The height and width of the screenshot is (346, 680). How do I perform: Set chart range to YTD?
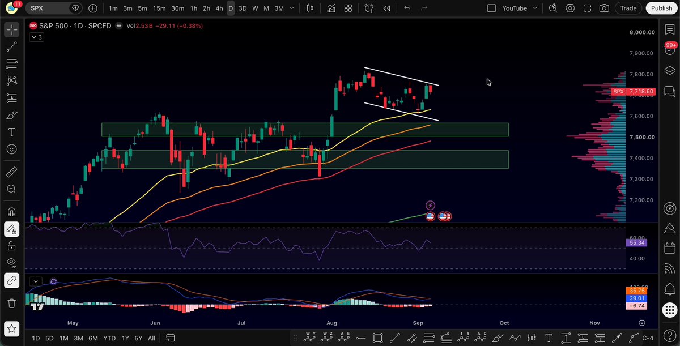109,338
